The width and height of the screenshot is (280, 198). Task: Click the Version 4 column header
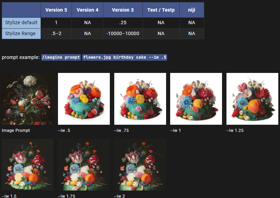pyautogui.click(x=88, y=10)
